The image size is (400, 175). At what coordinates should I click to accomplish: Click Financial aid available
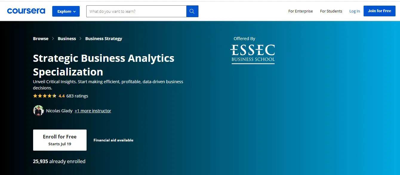113,140
